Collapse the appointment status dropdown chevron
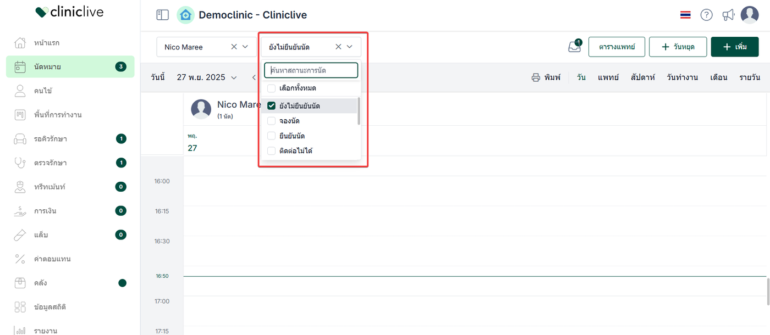The image size is (770, 335). (x=349, y=47)
